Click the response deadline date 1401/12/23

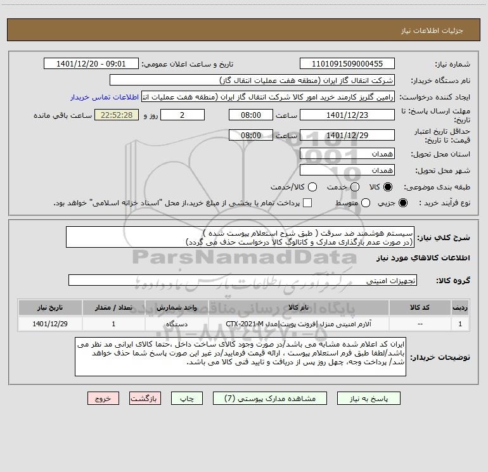point(347,115)
